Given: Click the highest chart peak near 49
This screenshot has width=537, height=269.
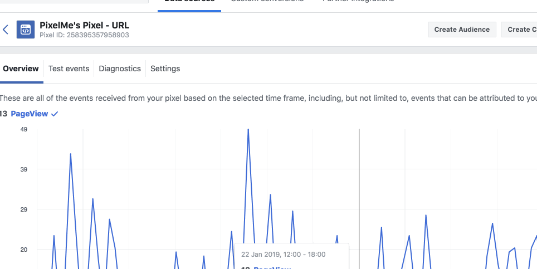Looking at the screenshot, I should click(x=248, y=130).
